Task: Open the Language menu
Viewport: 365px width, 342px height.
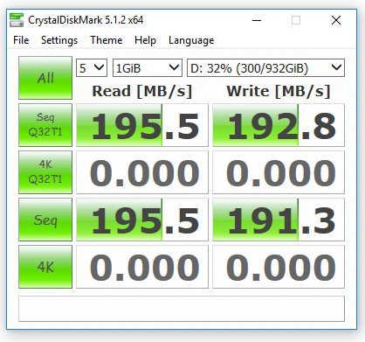Action: click(x=191, y=40)
